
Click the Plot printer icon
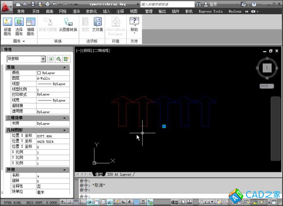click(48, 4)
